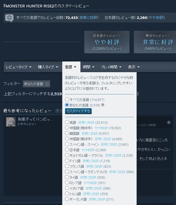Viewport: 176px width, 205px height.
Task: Click the 日本語のレビュー やや好評 summary box
Action: 107,42
